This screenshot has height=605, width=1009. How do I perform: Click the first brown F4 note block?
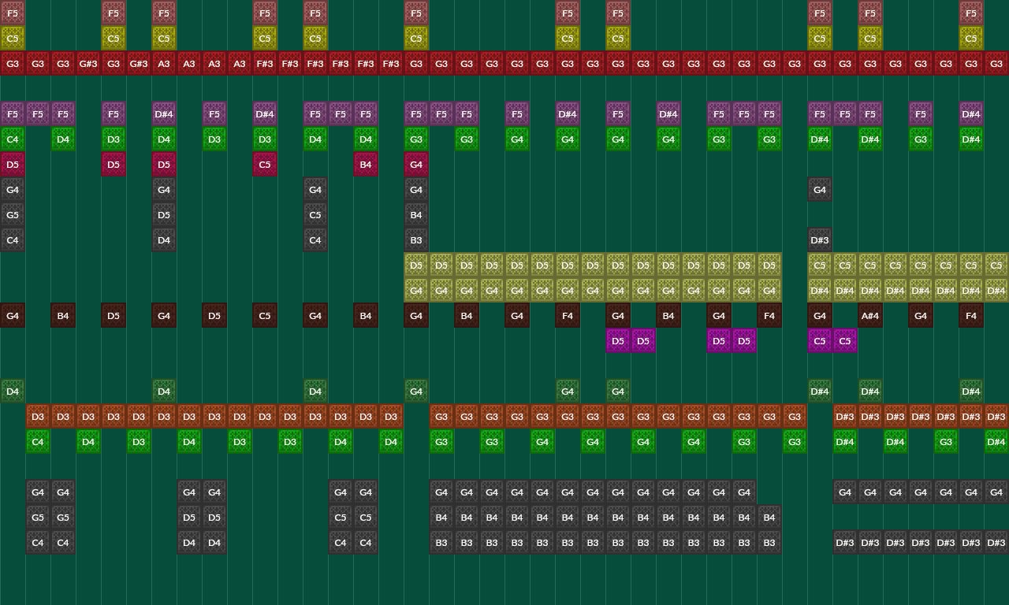(x=568, y=316)
